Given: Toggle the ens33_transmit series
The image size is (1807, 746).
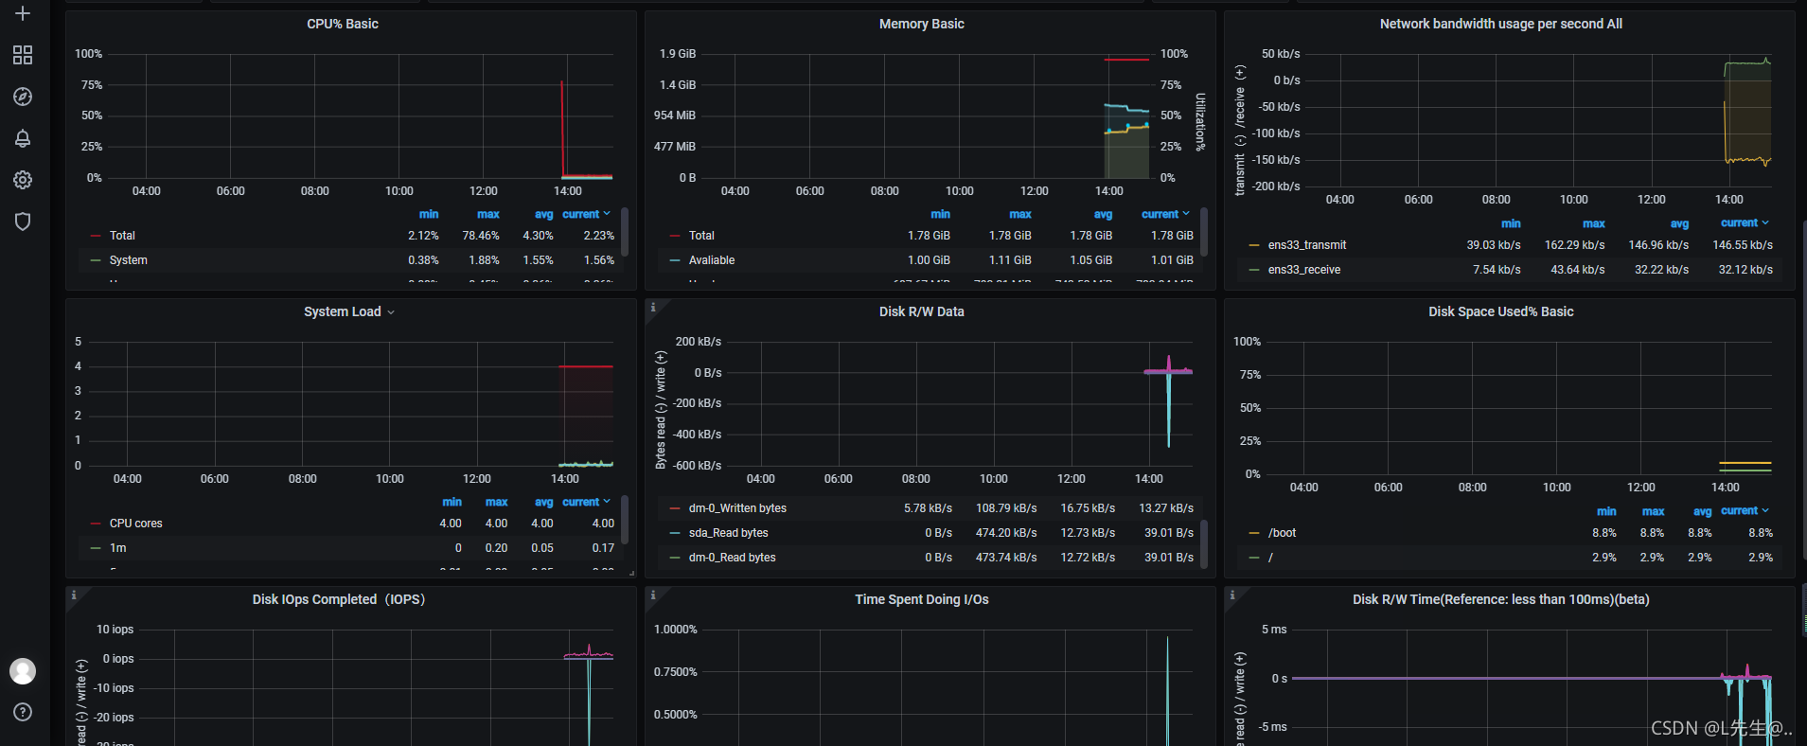Looking at the screenshot, I should [1306, 245].
